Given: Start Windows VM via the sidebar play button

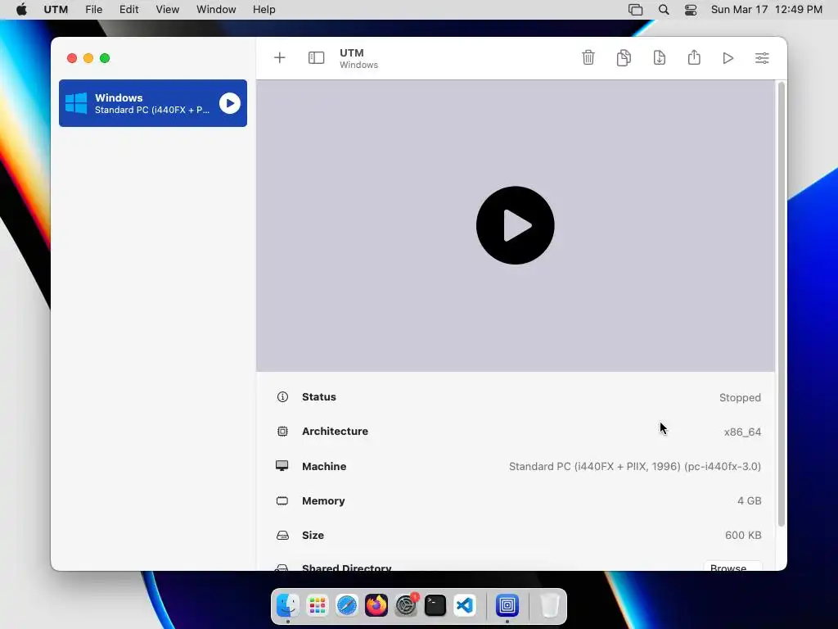Looking at the screenshot, I should (230, 103).
